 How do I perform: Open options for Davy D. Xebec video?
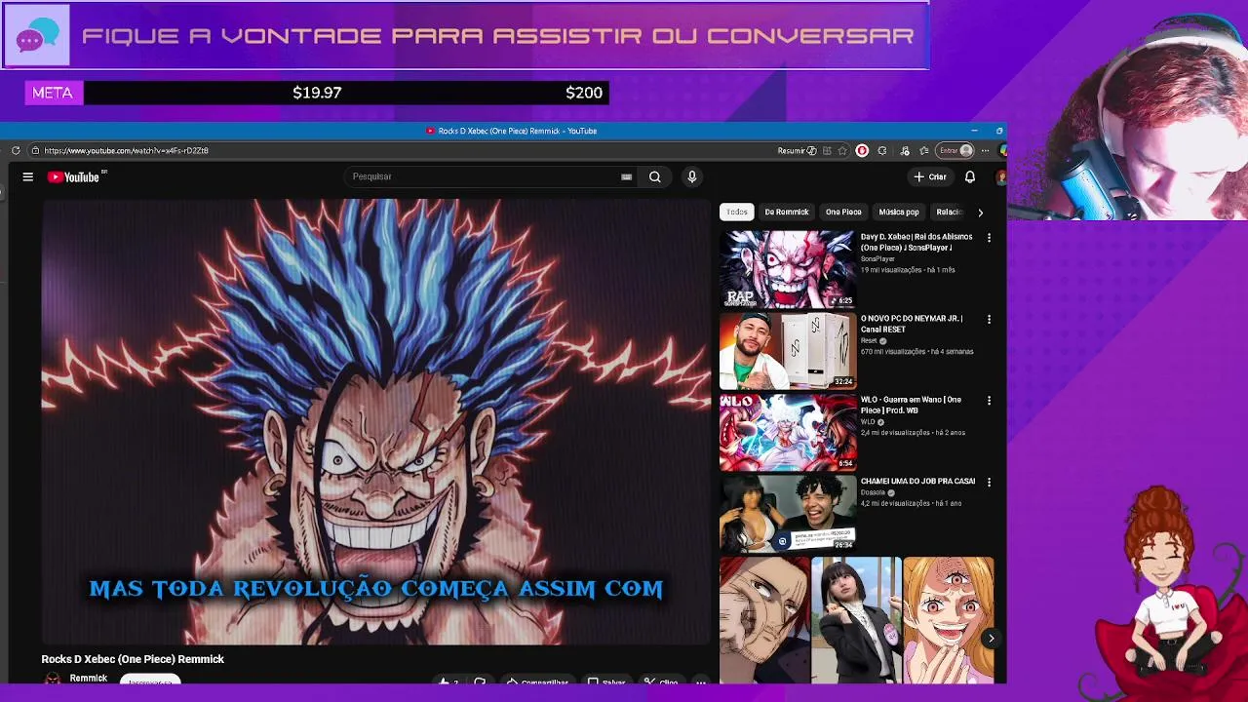pyautogui.click(x=989, y=238)
